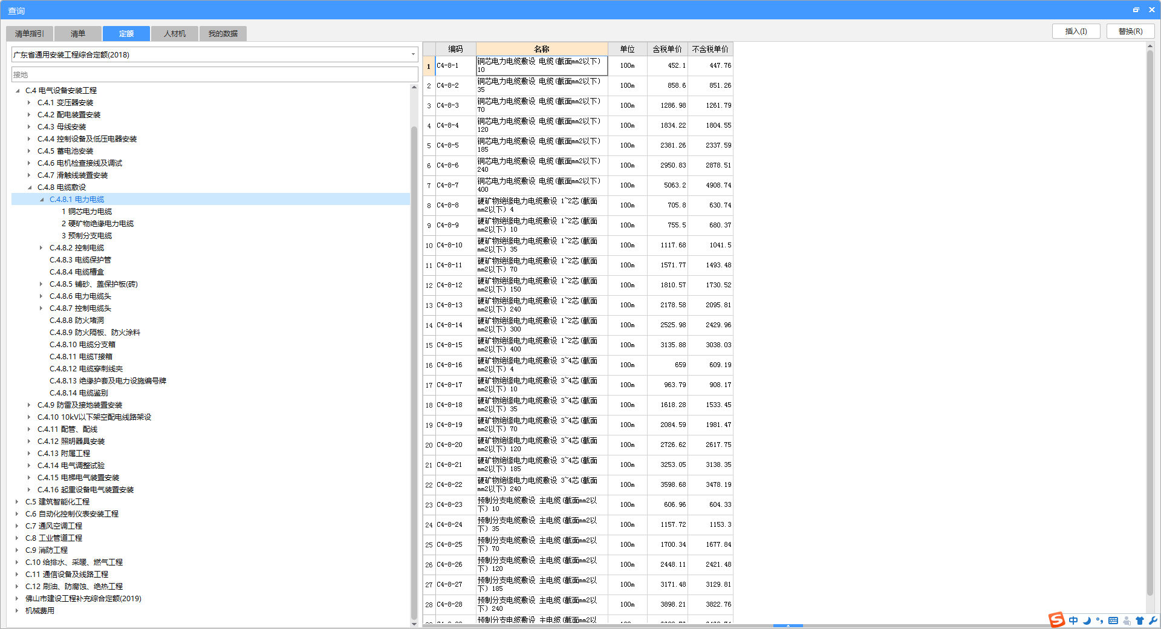Open the 人材机 tab

point(175,34)
